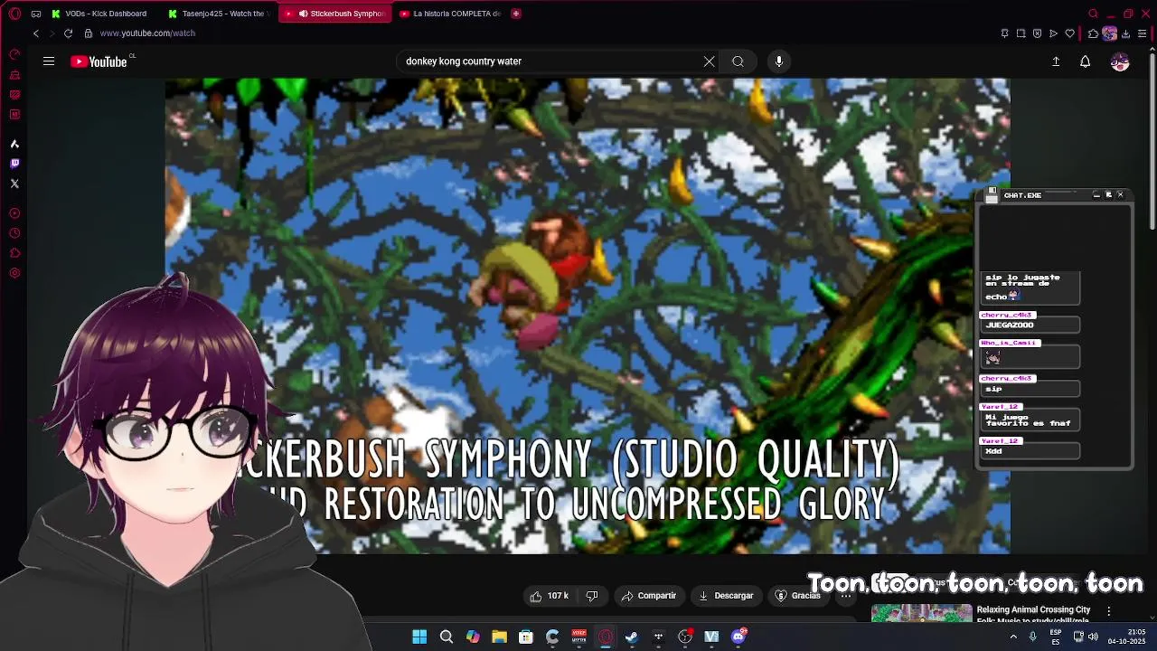Open Easy Setup sliders icon
This screenshot has height=651, width=1157.
[1143, 33]
